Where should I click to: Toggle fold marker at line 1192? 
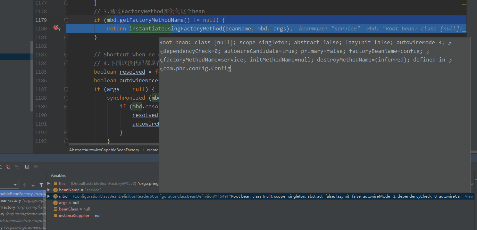[66, 132]
